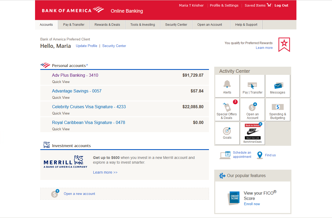Click the red 3 notification badge
The height and width of the screenshot is (218, 332).
point(235,102)
